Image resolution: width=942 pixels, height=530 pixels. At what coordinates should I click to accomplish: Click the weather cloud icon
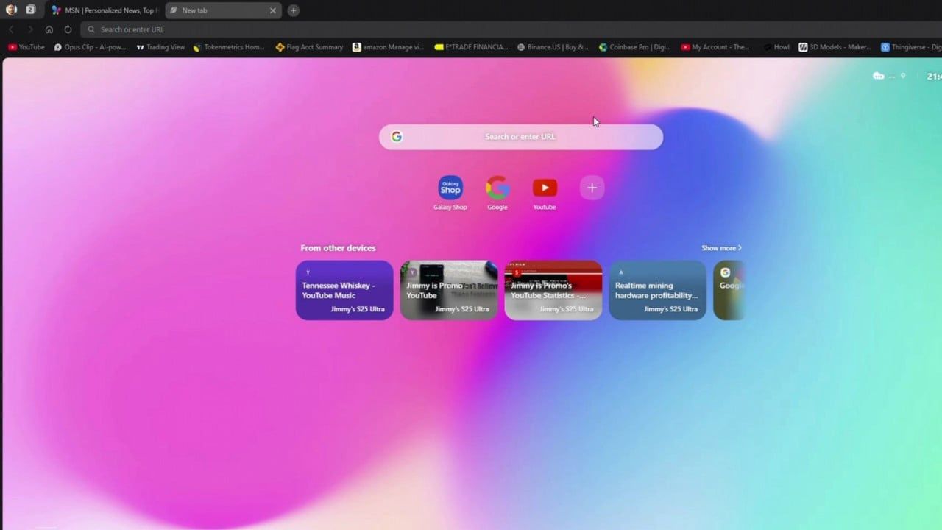pos(878,76)
